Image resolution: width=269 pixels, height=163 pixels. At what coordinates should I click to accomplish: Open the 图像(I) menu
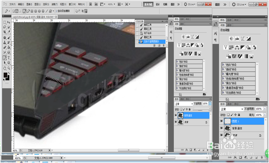pos(29,4)
